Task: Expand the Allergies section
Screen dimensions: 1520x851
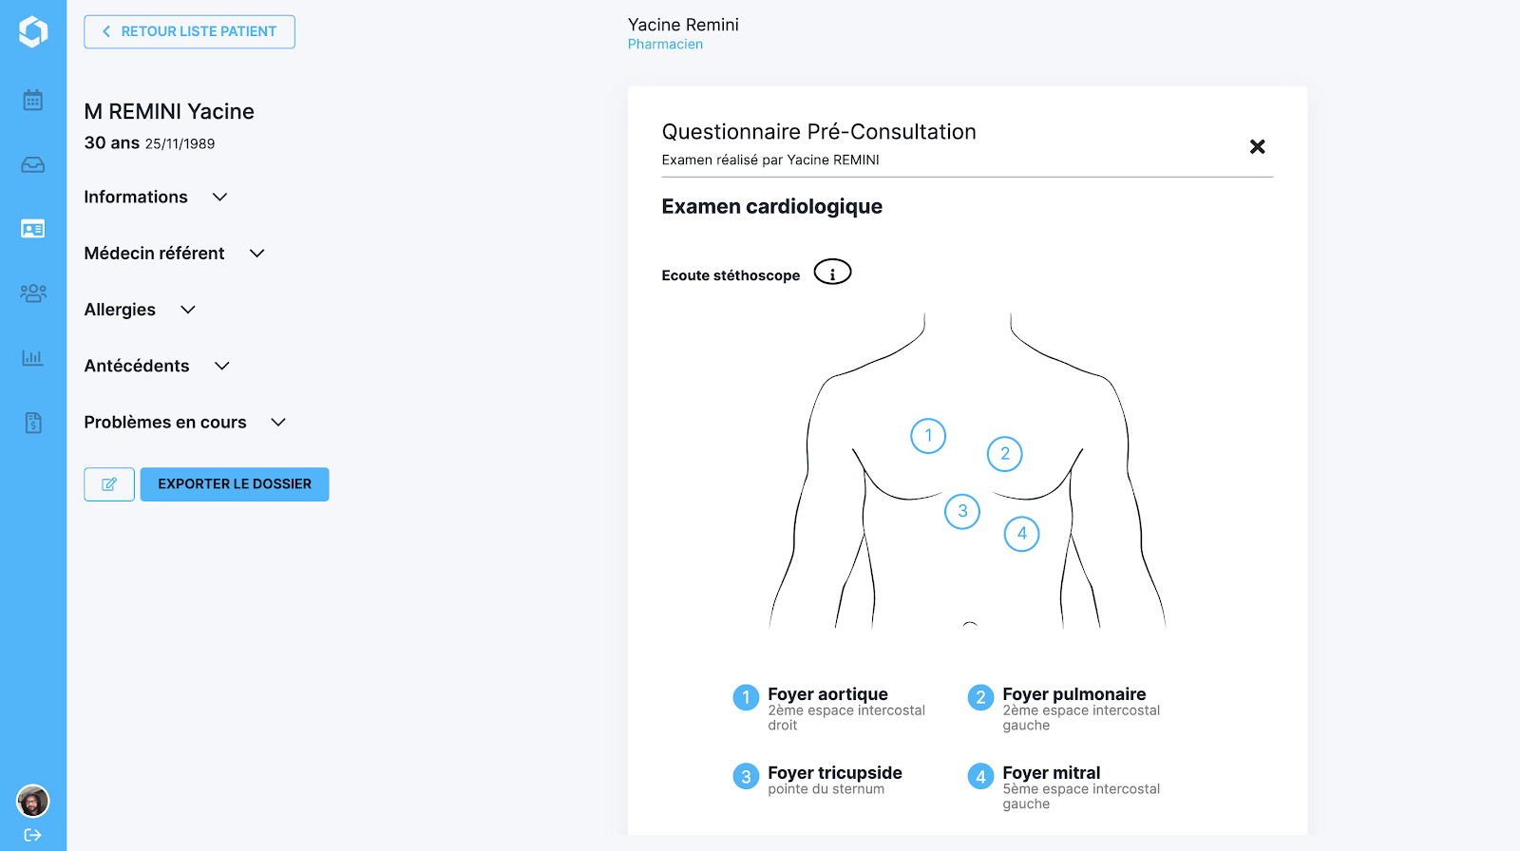Action: pyautogui.click(x=140, y=310)
